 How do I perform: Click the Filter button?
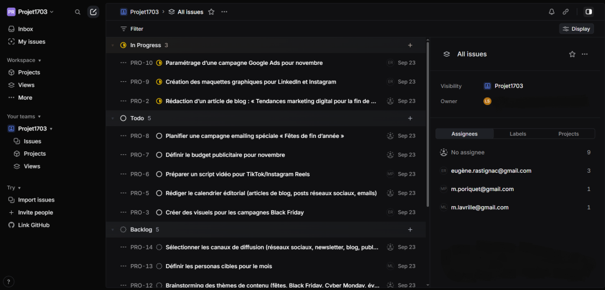click(132, 29)
